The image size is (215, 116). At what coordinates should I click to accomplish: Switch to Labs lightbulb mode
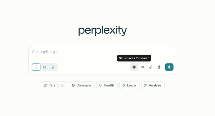pyautogui.click(x=53, y=67)
